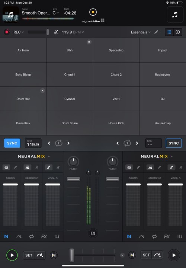Mute left deck harmonic stem
186x268 pixels.
37,167
